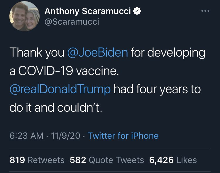Click the 'had four years to' text
220x173 pixels.
click(x=157, y=89)
